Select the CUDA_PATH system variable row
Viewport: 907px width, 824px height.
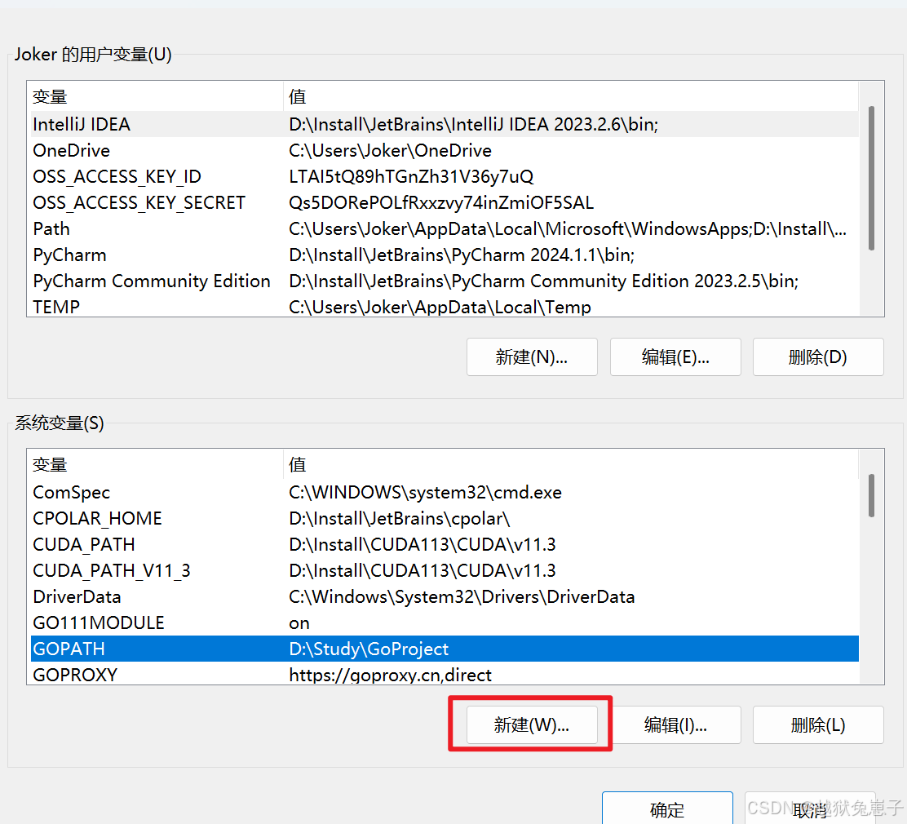(x=445, y=544)
